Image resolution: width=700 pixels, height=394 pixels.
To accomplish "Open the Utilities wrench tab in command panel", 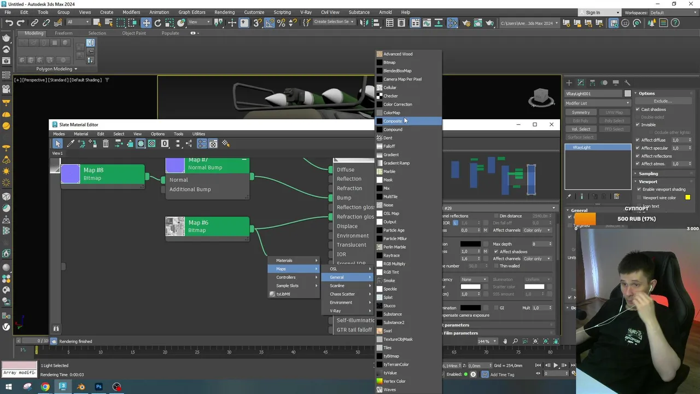I will [x=627, y=83].
